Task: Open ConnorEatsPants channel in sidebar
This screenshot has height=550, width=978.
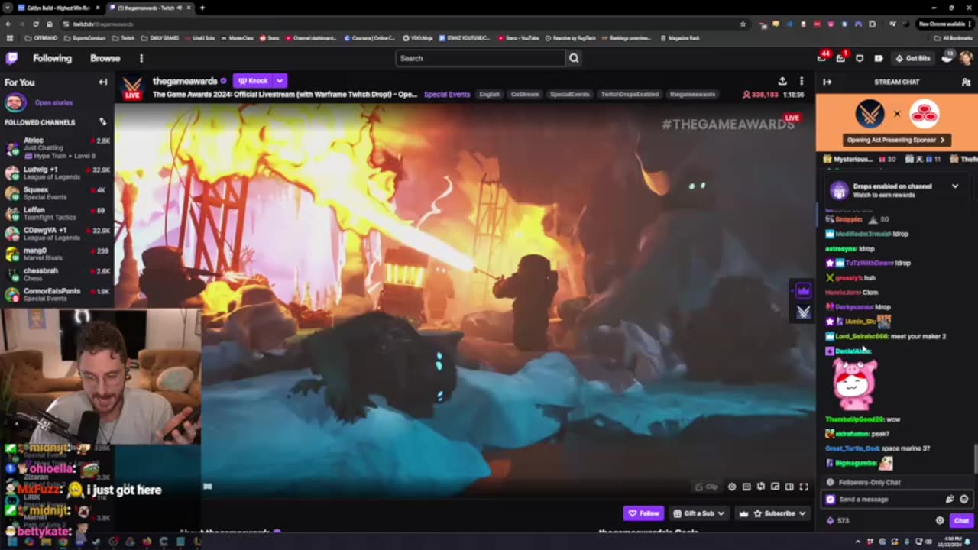Action: pos(57,294)
